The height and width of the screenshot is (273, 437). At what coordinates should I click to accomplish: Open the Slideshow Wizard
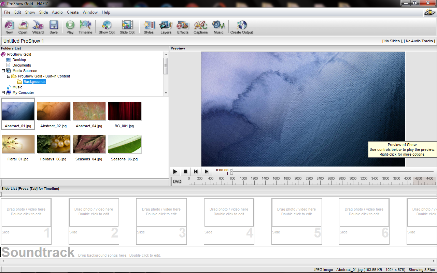pos(38,27)
